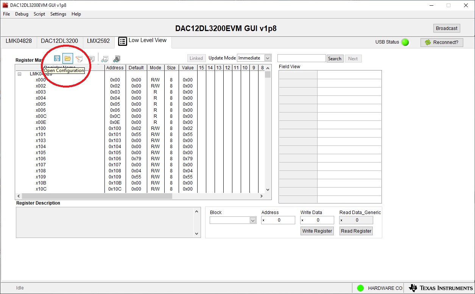This screenshot has width=475, height=294.
Task: Click the green hardware connected indicator
Action: pyautogui.click(x=360, y=288)
